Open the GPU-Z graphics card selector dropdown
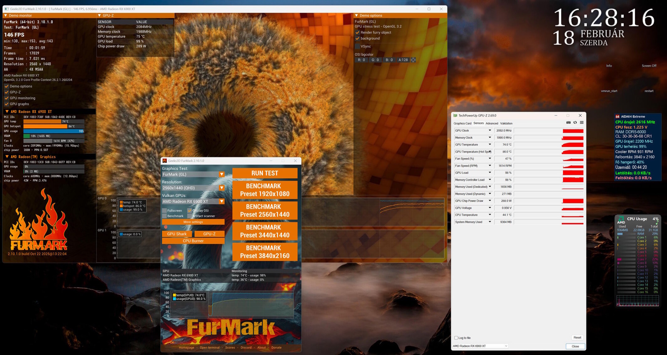The height and width of the screenshot is (355, 667). [480, 346]
